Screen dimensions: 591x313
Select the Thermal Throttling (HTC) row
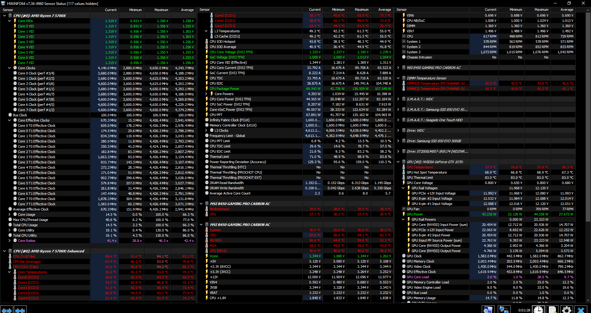click(296, 167)
